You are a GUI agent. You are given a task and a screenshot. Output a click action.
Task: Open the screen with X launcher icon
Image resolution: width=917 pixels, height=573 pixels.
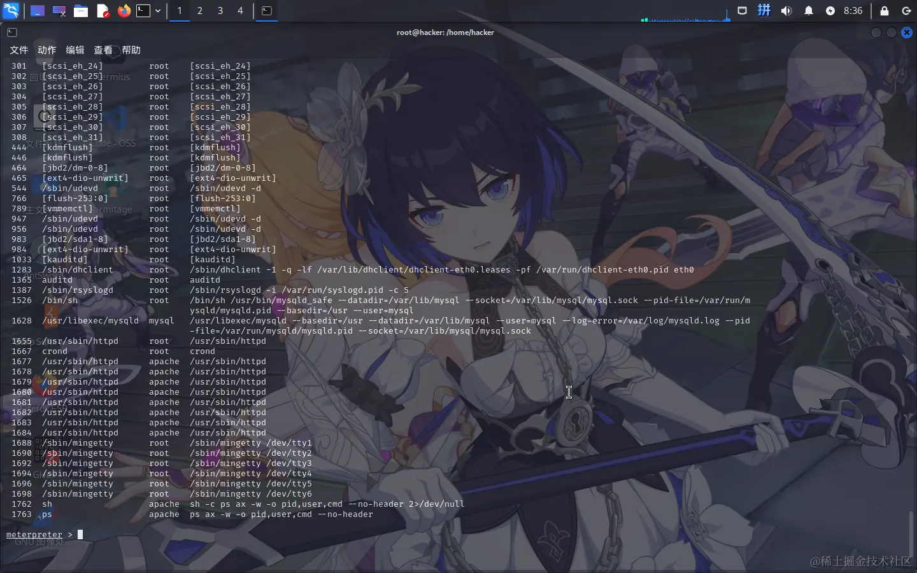pos(59,11)
